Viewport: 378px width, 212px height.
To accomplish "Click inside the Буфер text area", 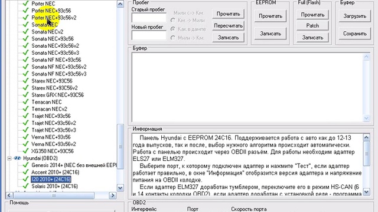I will click(247, 87).
